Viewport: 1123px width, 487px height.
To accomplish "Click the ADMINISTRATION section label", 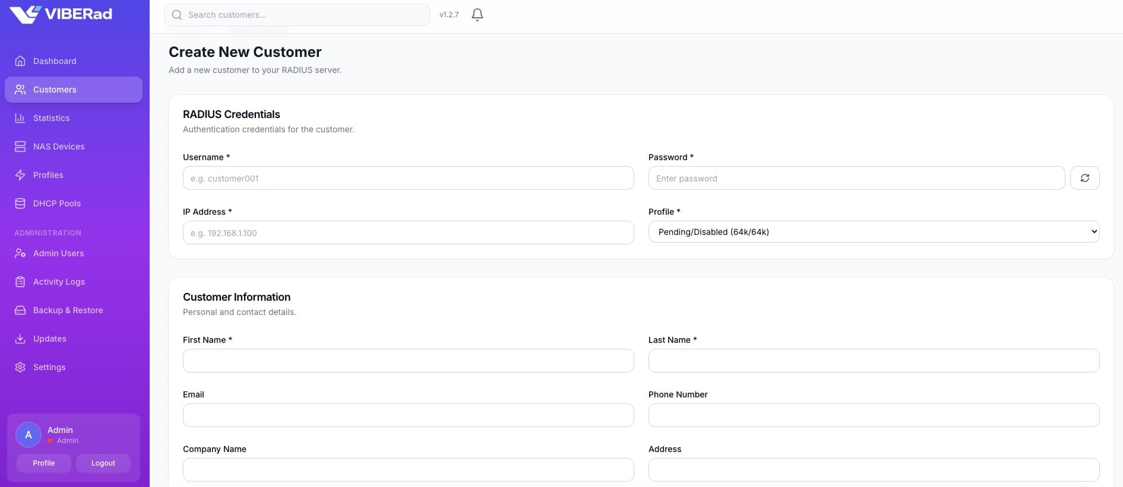I will [x=48, y=233].
